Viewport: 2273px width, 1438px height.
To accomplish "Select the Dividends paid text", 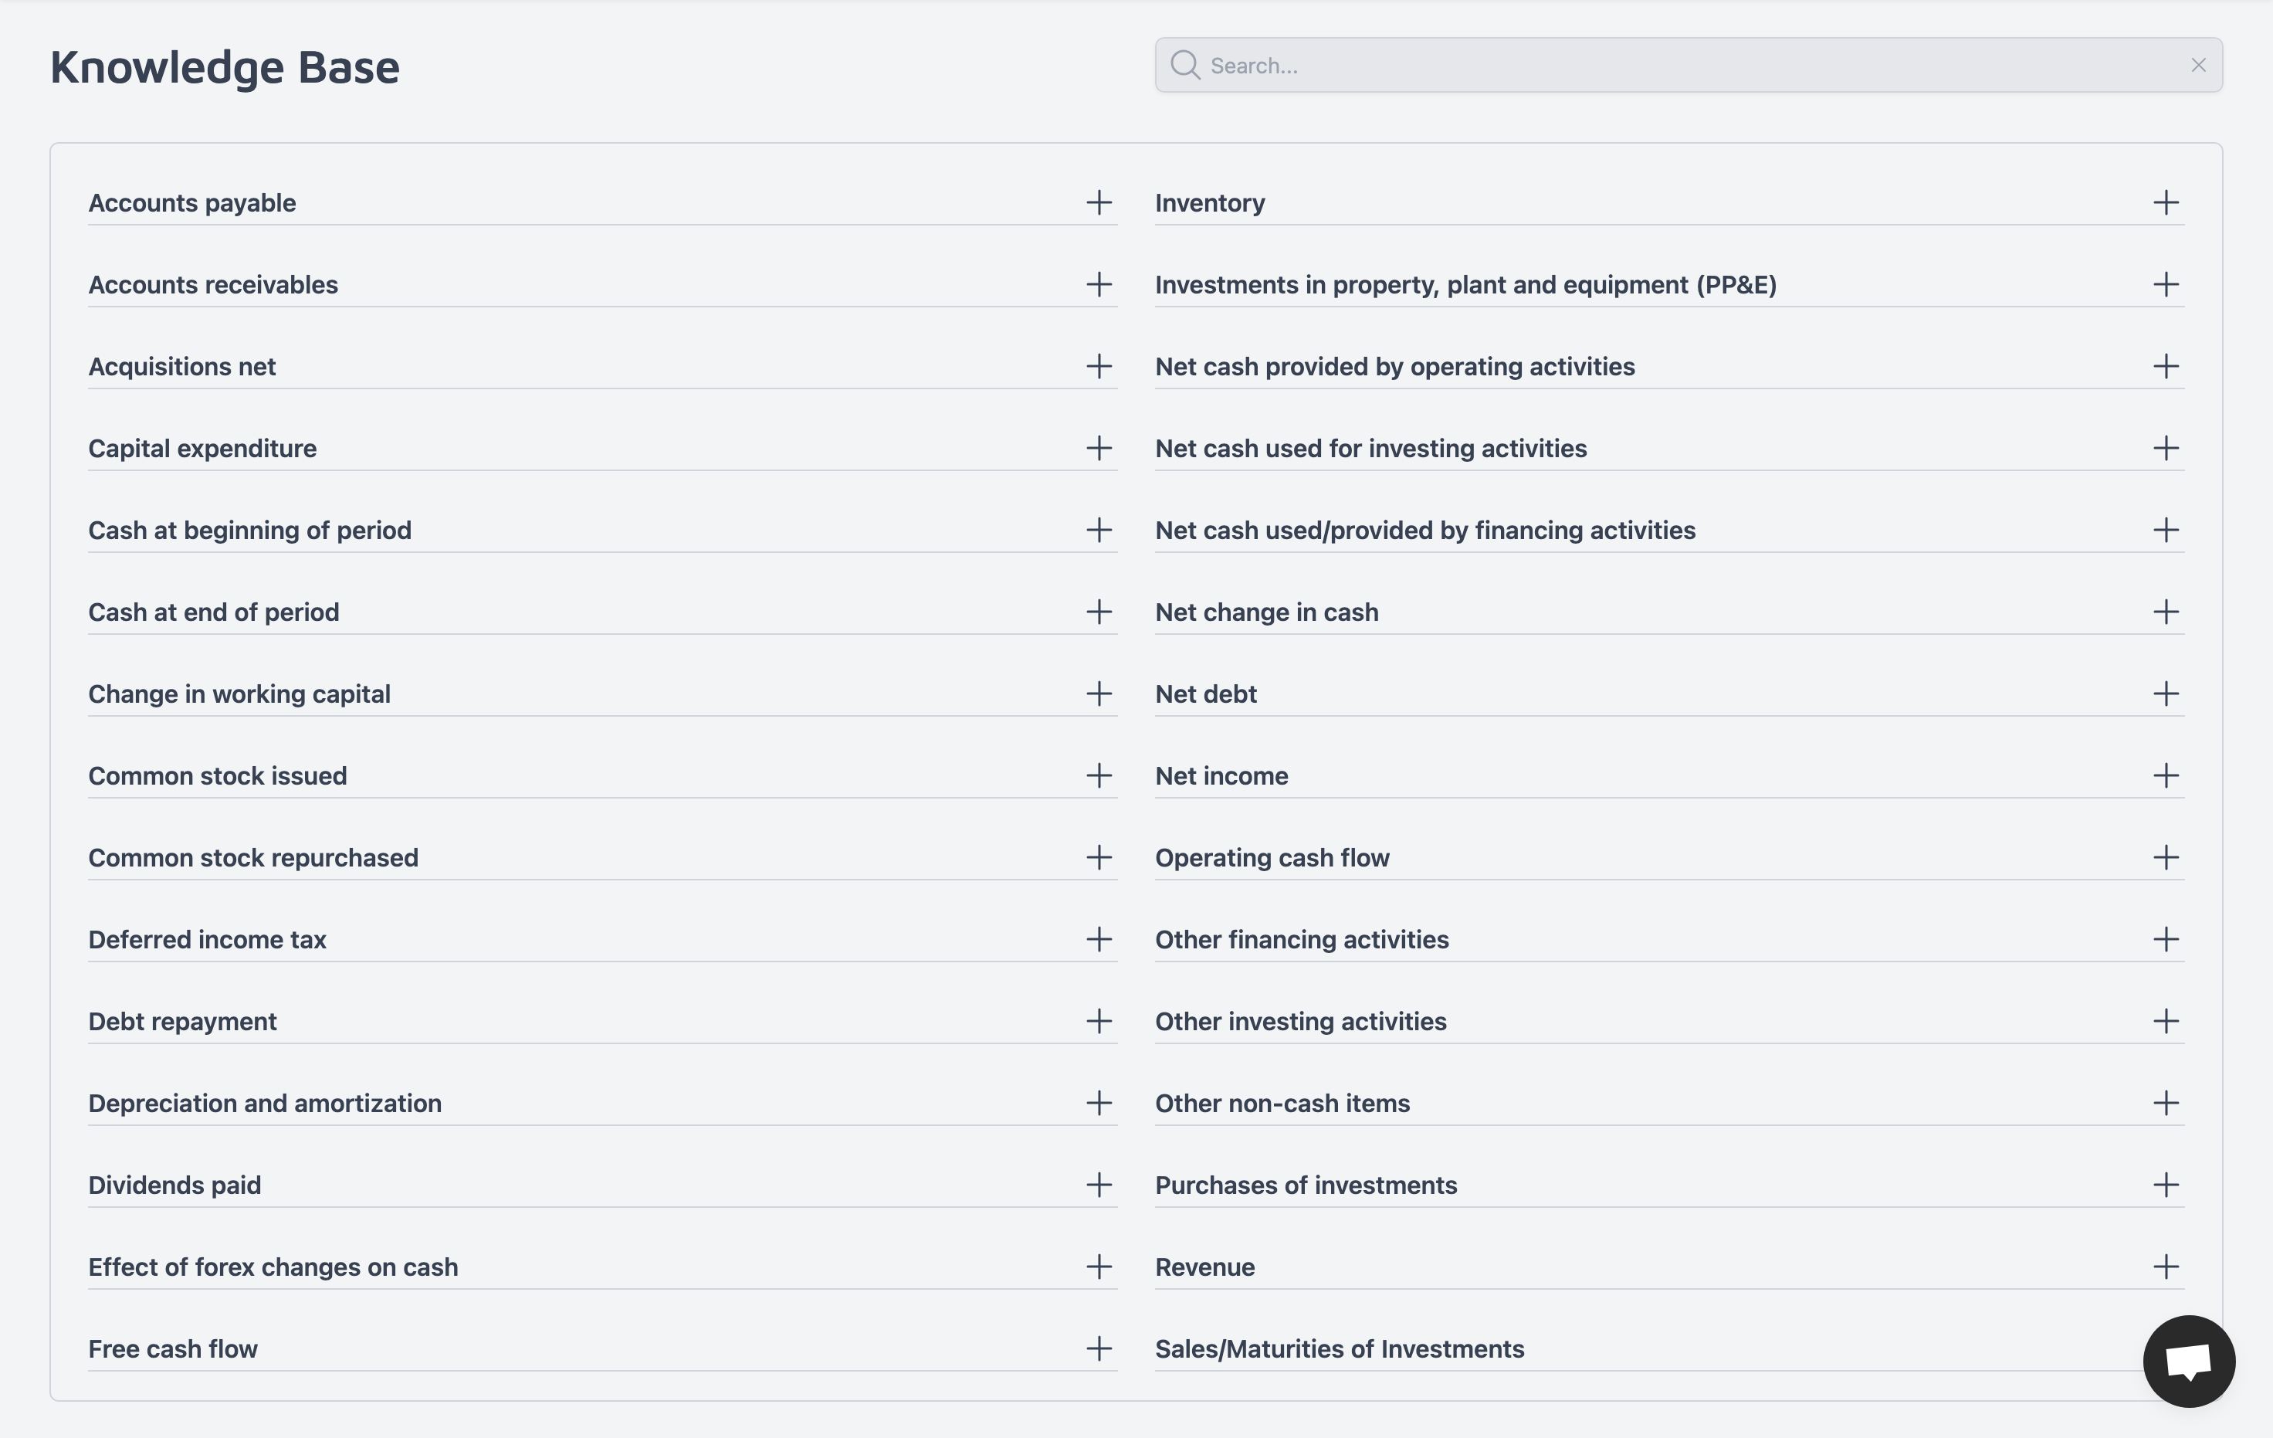I will (x=174, y=1185).
